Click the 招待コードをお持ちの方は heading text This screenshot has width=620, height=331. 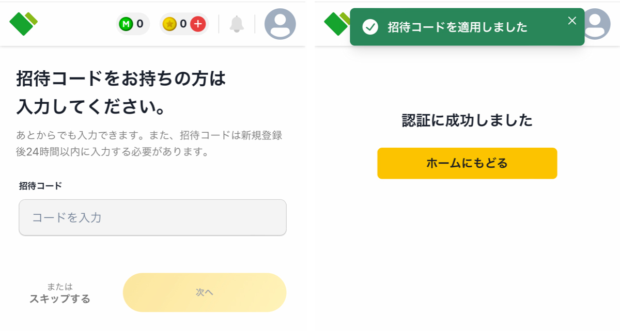tap(121, 79)
